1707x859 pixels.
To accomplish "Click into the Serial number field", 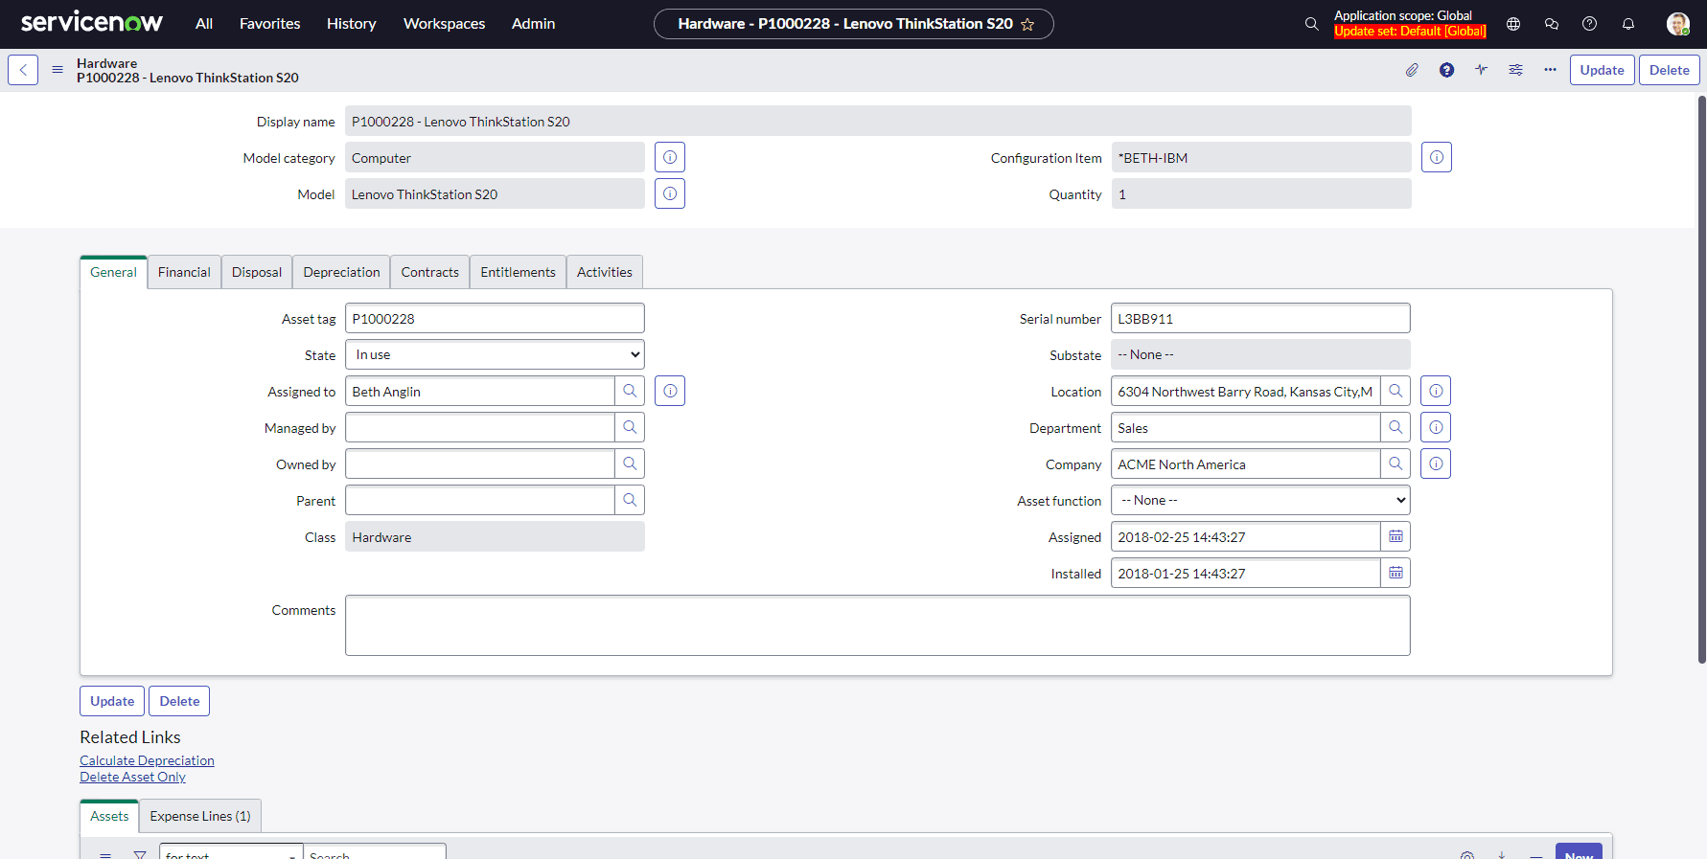I will point(1260,318).
